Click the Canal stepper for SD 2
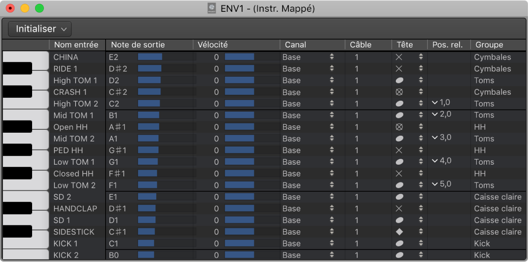Viewport: 528px width, 262px height. [x=332, y=197]
